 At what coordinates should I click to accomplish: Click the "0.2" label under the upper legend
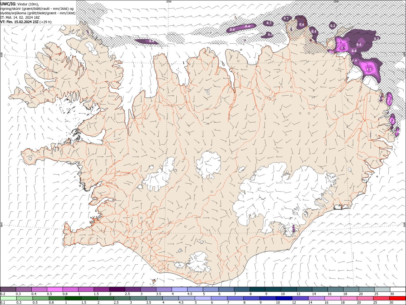(x=3, y=294)
